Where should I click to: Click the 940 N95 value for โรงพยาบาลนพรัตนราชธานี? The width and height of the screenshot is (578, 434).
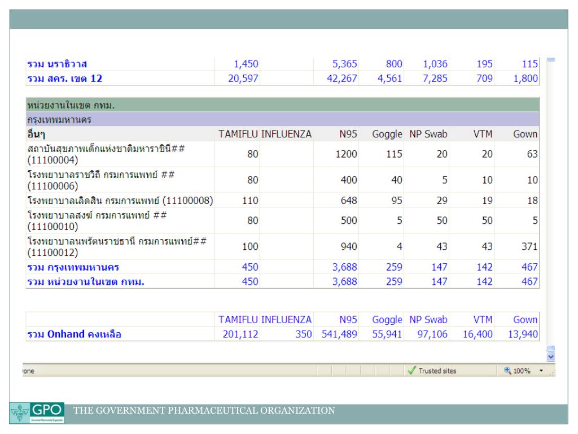(x=349, y=246)
